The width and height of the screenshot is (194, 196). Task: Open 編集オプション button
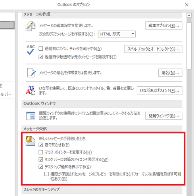[164, 25]
